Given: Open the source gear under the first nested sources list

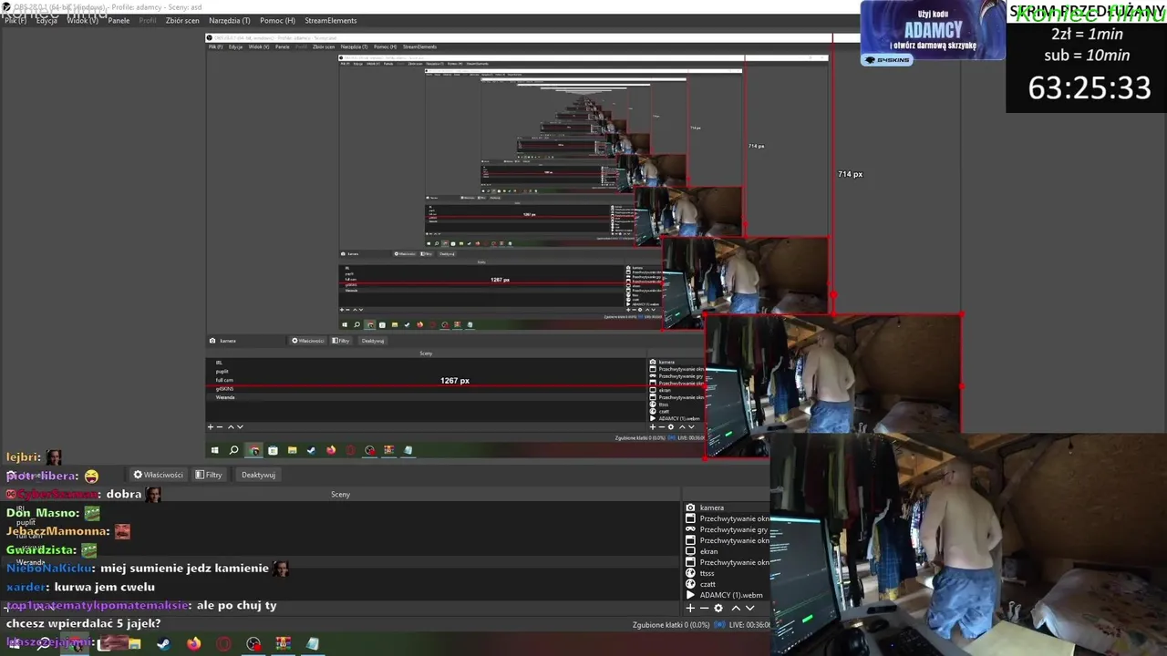Looking at the screenshot, I should coord(671,426).
